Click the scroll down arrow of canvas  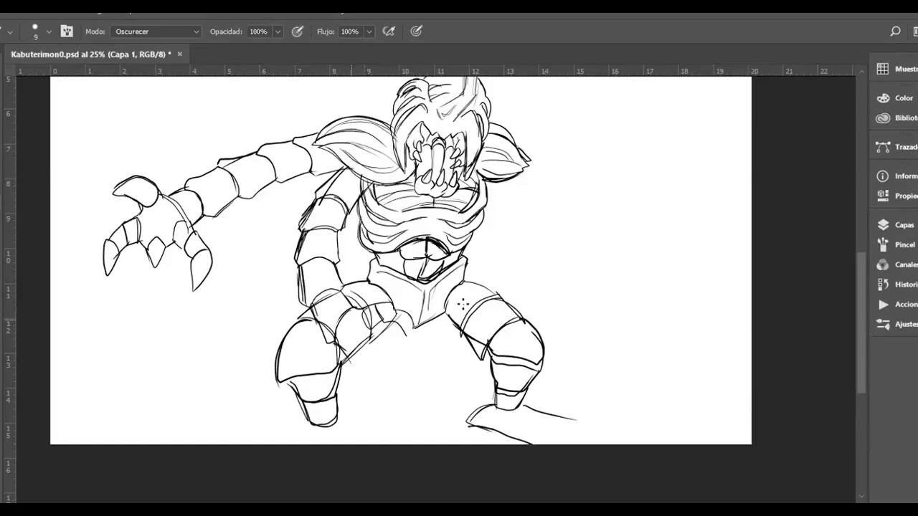(862, 496)
